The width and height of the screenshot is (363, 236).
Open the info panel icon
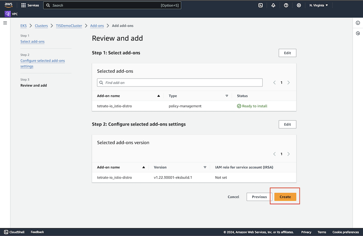(x=358, y=23)
